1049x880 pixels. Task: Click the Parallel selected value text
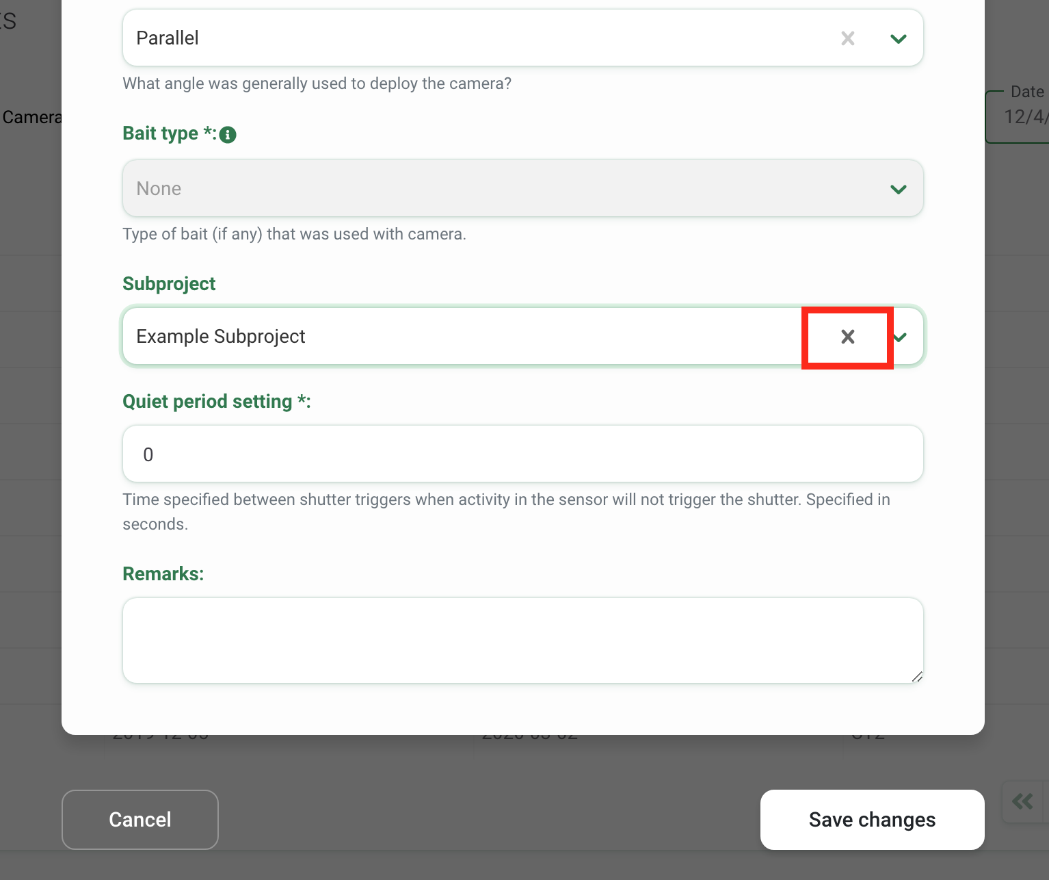[168, 38]
